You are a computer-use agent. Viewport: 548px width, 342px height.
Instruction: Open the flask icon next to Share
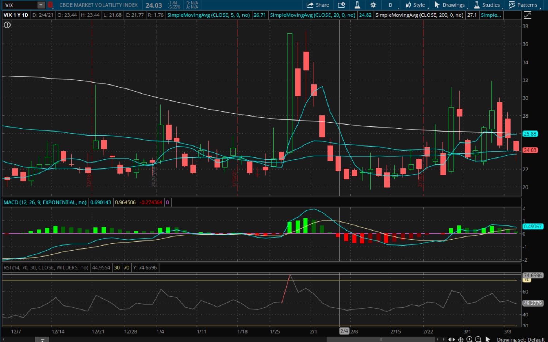[357, 5]
